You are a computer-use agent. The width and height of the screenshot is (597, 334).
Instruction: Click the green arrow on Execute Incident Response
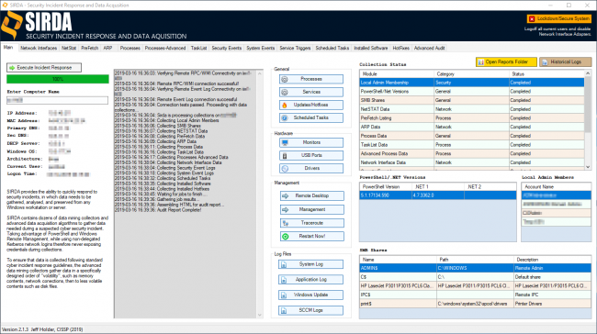coord(12,68)
